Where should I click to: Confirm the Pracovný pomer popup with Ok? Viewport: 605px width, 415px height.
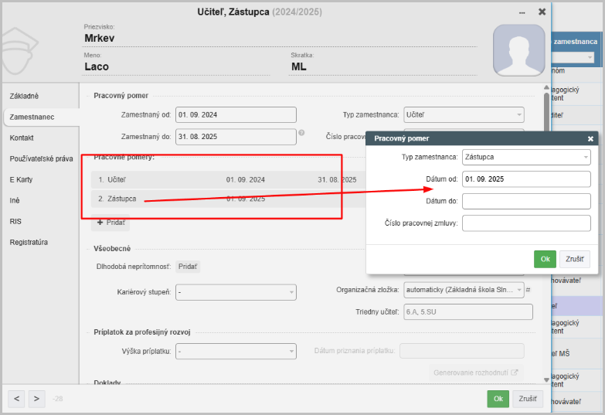pos(544,260)
